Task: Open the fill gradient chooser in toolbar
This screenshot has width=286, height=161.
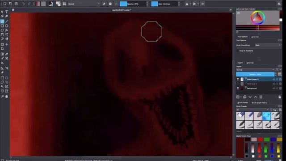Action: point(37,4)
